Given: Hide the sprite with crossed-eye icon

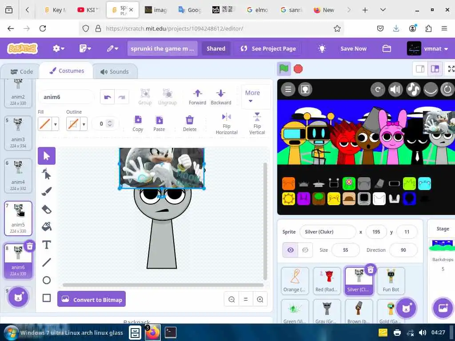Looking at the screenshot, I should [x=305, y=250].
